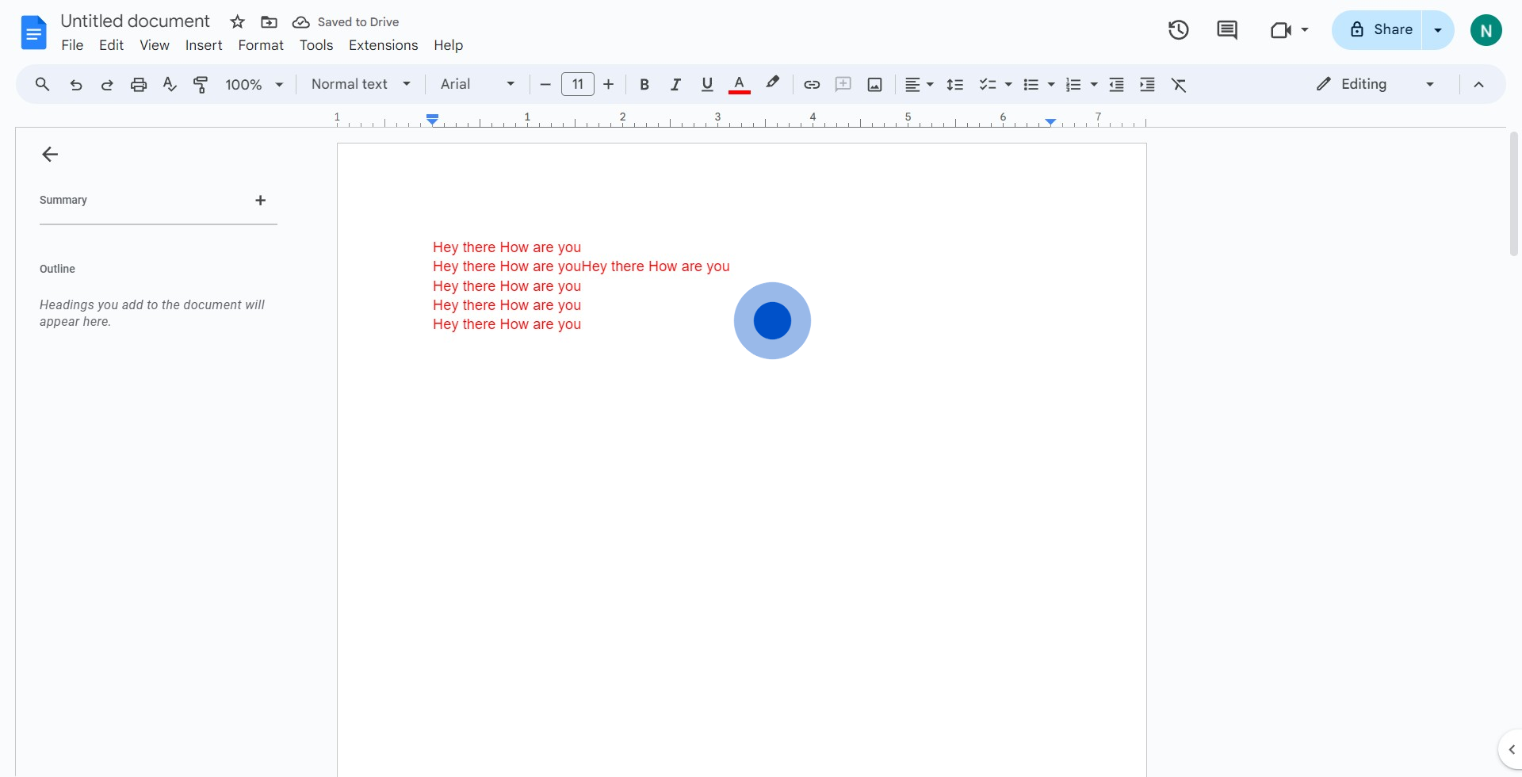1522x777 pixels.
Task: Open the Google account avatar N
Action: pos(1486,30)
